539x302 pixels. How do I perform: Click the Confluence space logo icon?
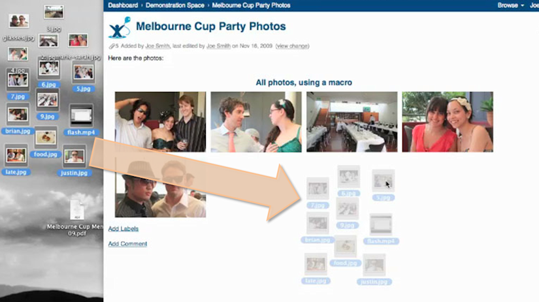click(x=120, y=27)
